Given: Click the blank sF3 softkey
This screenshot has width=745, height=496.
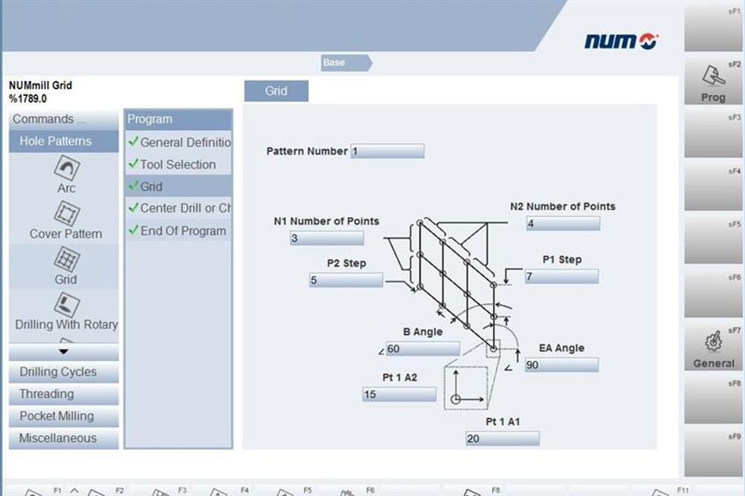Looking at the screenshot, I should point(713,134).
